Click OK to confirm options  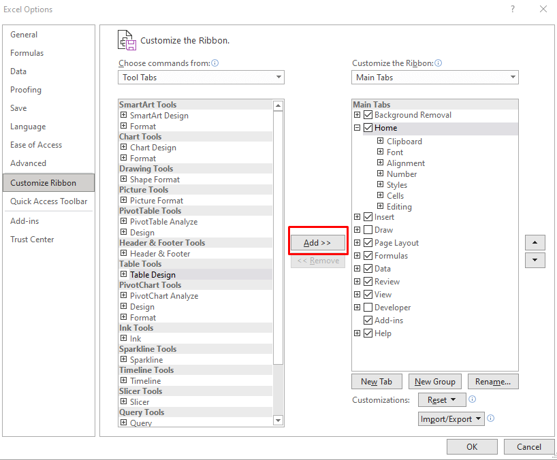pyautogui.click(x=472, y=447)
